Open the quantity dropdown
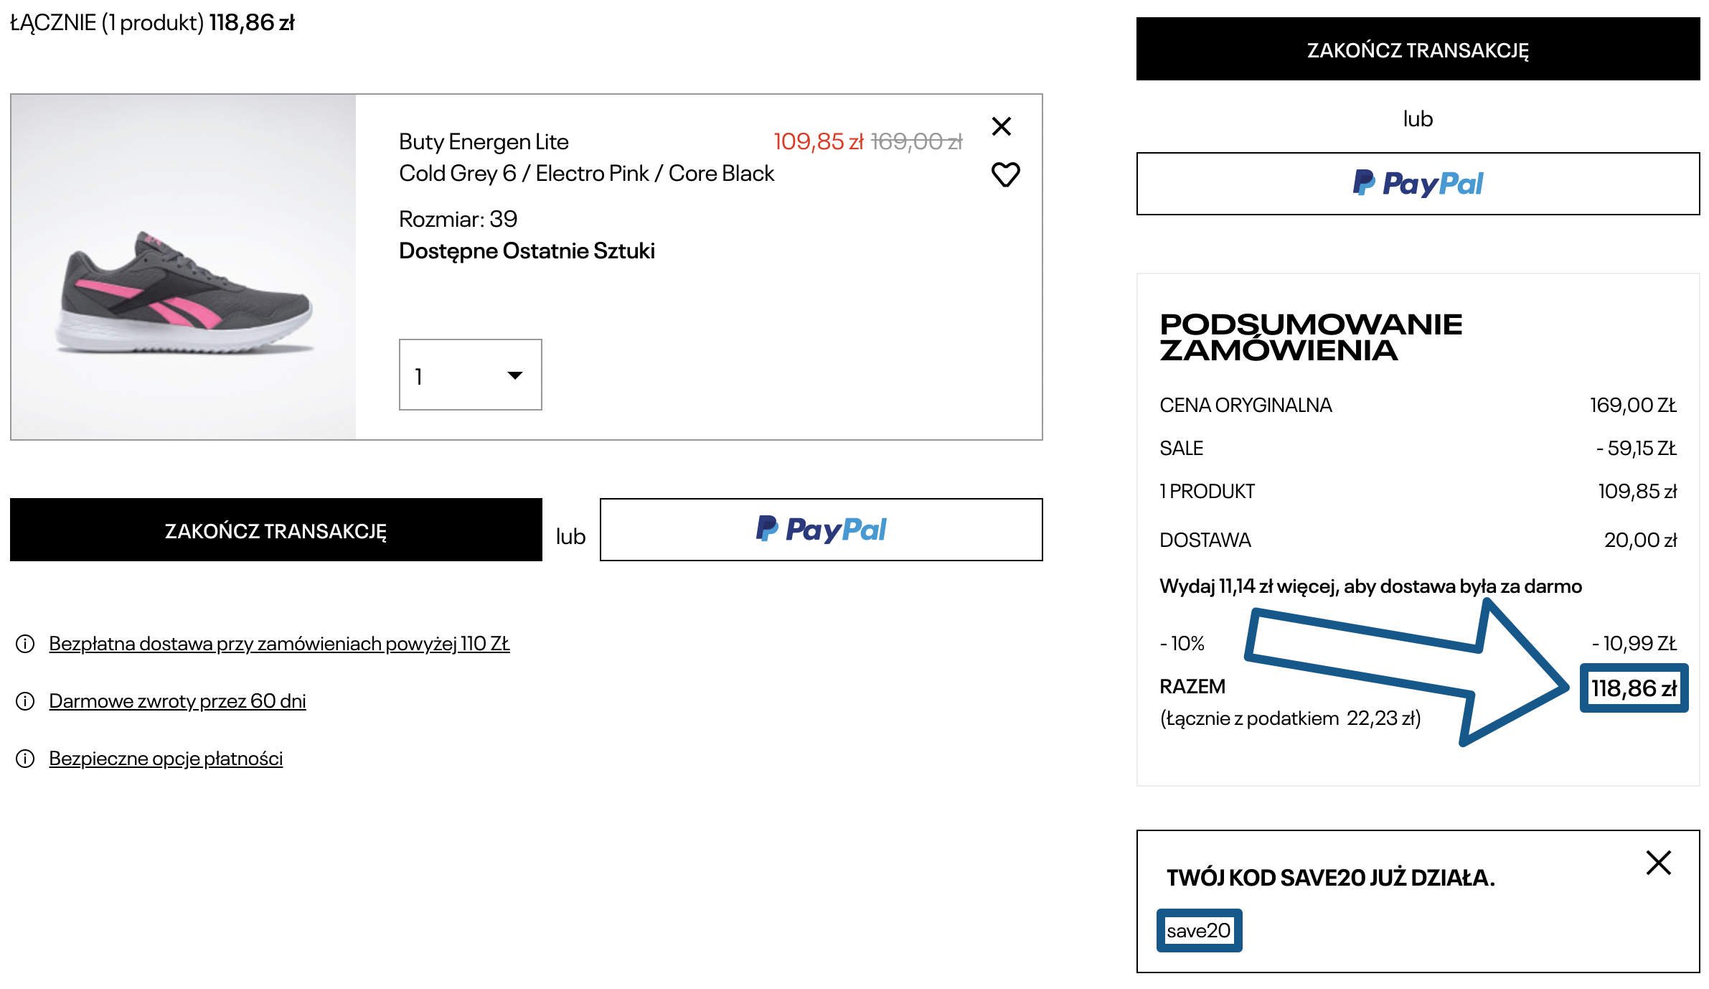This screenshot has height=989, width=1709. coord(470,375)
